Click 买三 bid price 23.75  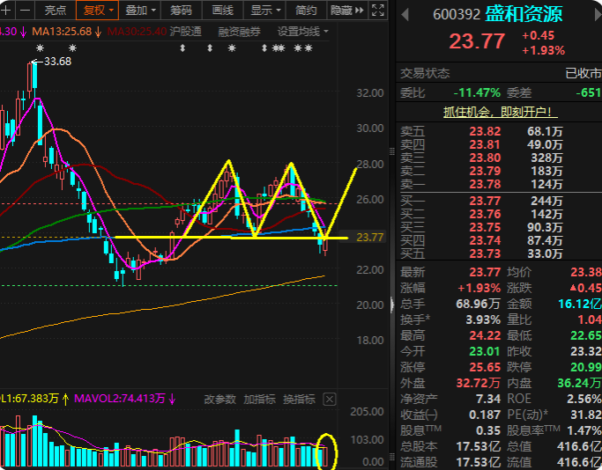pos(485,227)
